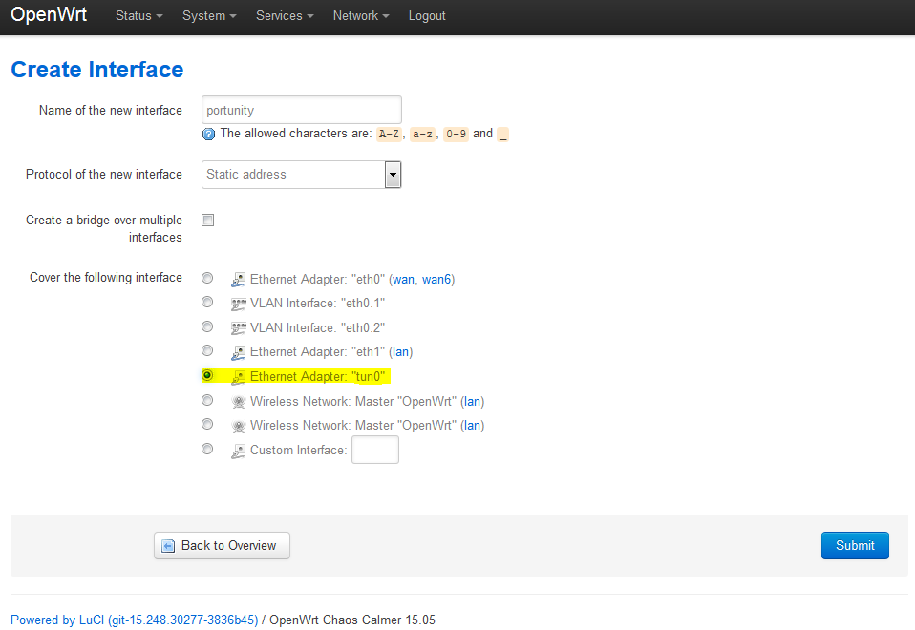This screenshot has height=630, width=915.
Task: Enable the bridge over multiple interfaces checkbox
Action: click(x=207, y=220)
